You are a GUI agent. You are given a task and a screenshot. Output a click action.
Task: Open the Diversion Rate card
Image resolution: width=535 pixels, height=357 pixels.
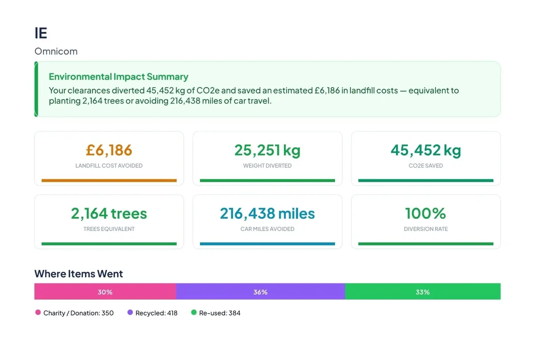pos(426,221)
